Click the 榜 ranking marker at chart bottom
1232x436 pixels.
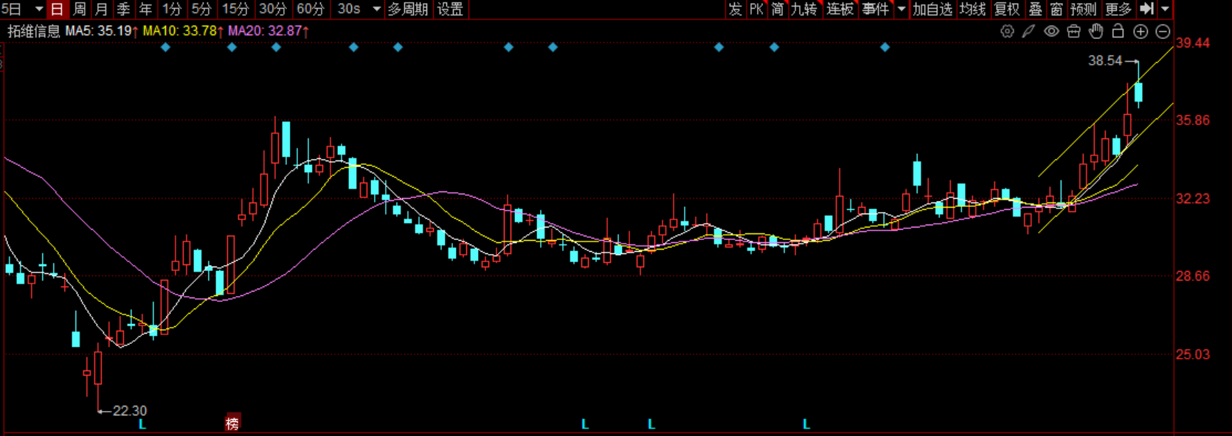tap(232, 423)
